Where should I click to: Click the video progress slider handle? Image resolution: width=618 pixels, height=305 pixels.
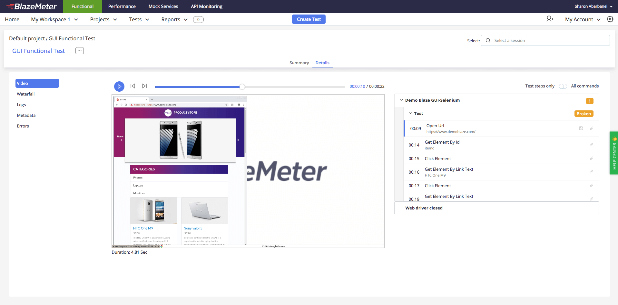coord(242,86)
